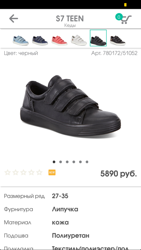Screen dimensions: 141x250
Task: Choose the coral red shoe variant
Action: (60, 41)
